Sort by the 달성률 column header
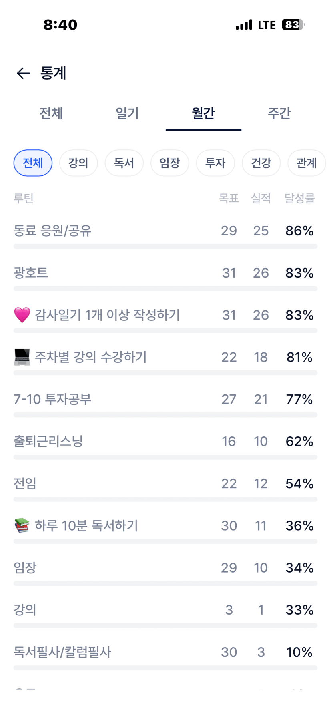The height and width of the screenshot is (718, 331). coord(299,198)
